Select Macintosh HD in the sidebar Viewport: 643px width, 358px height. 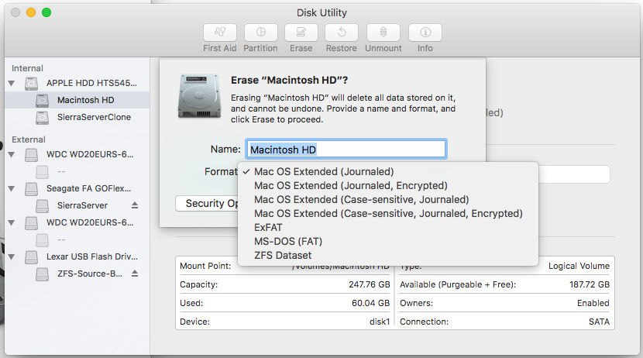(86, 100)
